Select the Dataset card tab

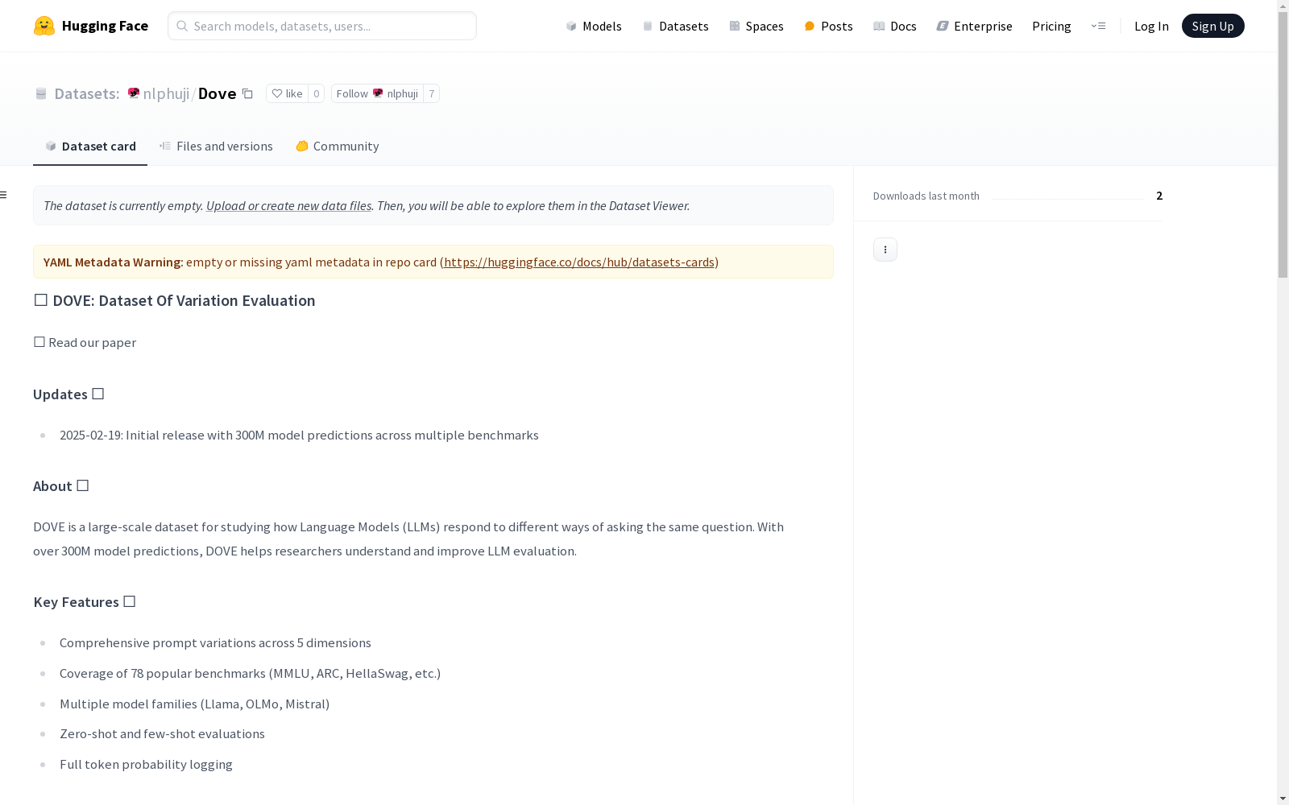pyautogui.click(x=90, y=146)
